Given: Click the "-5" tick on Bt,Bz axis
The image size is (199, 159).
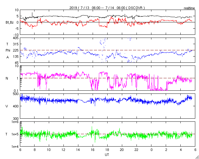Looking at the screenshot, I should point(17,29).
